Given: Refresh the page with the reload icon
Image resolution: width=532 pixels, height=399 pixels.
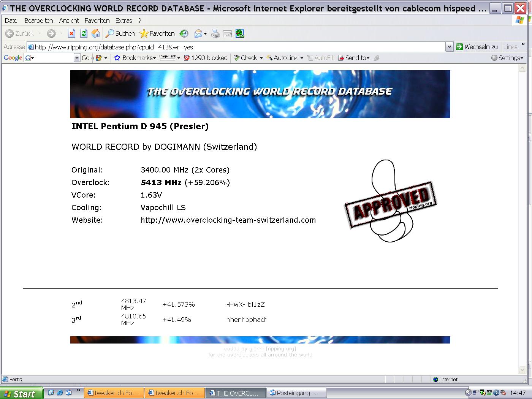Looking at the screenshot, I should coord(84,34).
